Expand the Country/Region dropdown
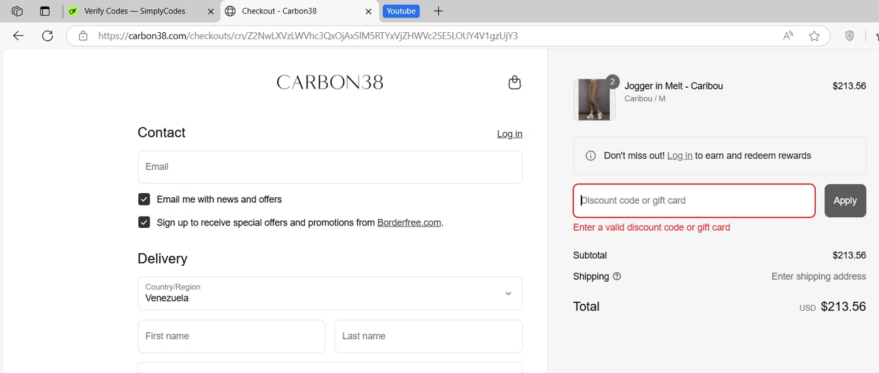Screen dimensions: 879x373 pyautogui.click(x=330, y=293)
